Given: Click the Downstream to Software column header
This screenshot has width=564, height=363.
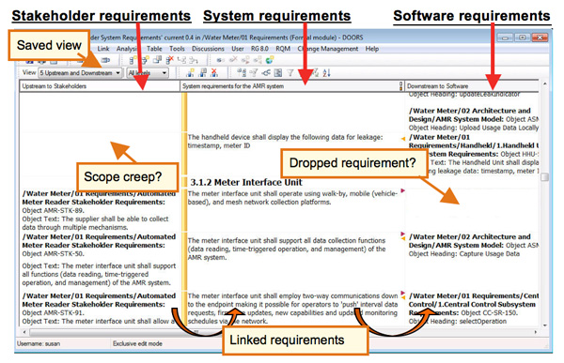Looking at the screenshot, I should [x=472, y=86].
